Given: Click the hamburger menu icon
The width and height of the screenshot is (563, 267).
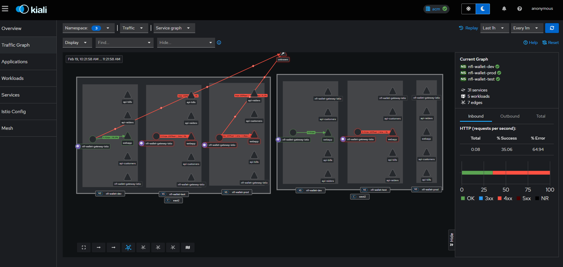Looking at the screenshot, I should click(5, 9).
